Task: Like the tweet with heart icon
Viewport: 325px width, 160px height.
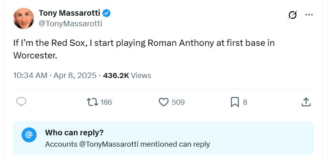Action: (163, 102)
